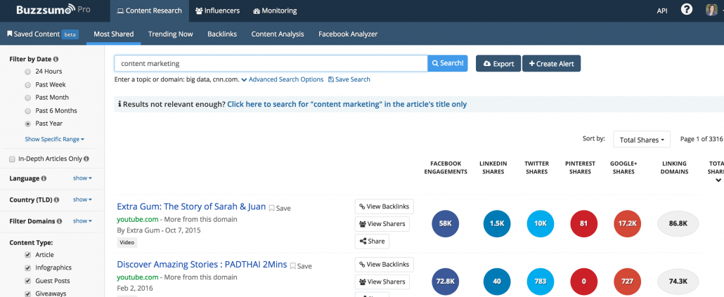
Task: Expand Advanced Search Options
Action: [x=282, y=79]
